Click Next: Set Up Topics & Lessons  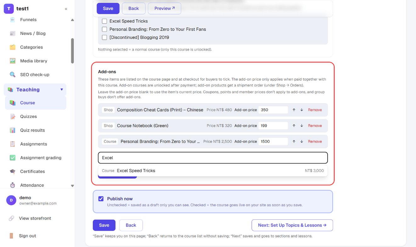coord(292,225)
